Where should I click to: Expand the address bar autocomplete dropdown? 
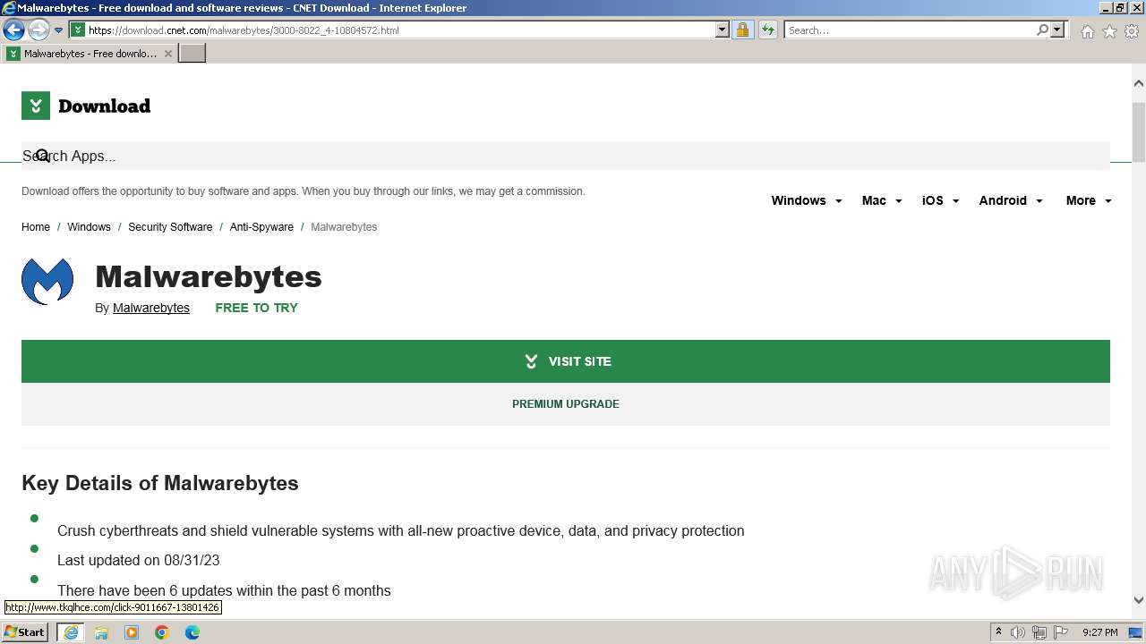[x=723, y=30]
